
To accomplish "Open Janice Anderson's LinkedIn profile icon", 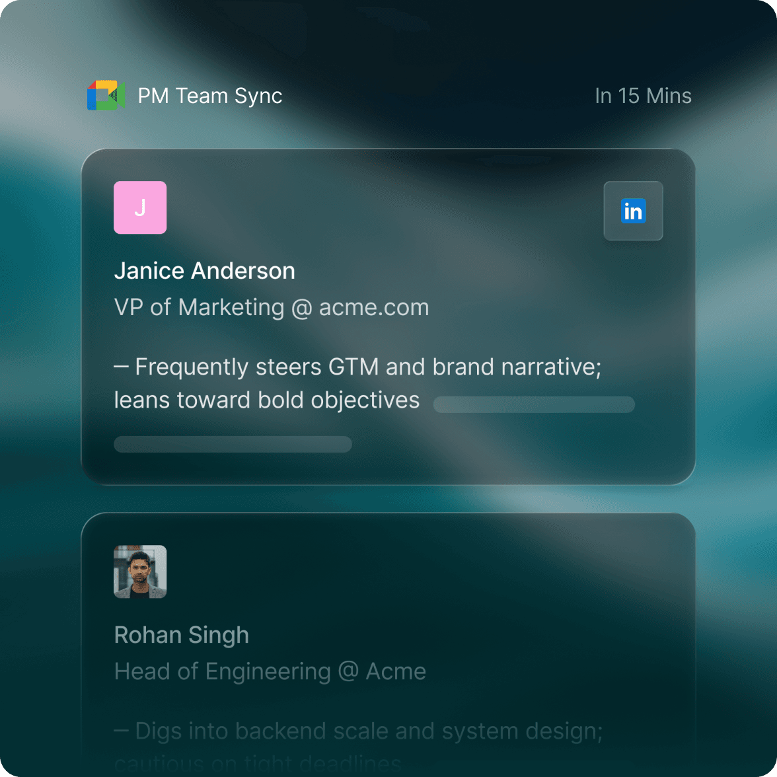I will pos(633,211).
